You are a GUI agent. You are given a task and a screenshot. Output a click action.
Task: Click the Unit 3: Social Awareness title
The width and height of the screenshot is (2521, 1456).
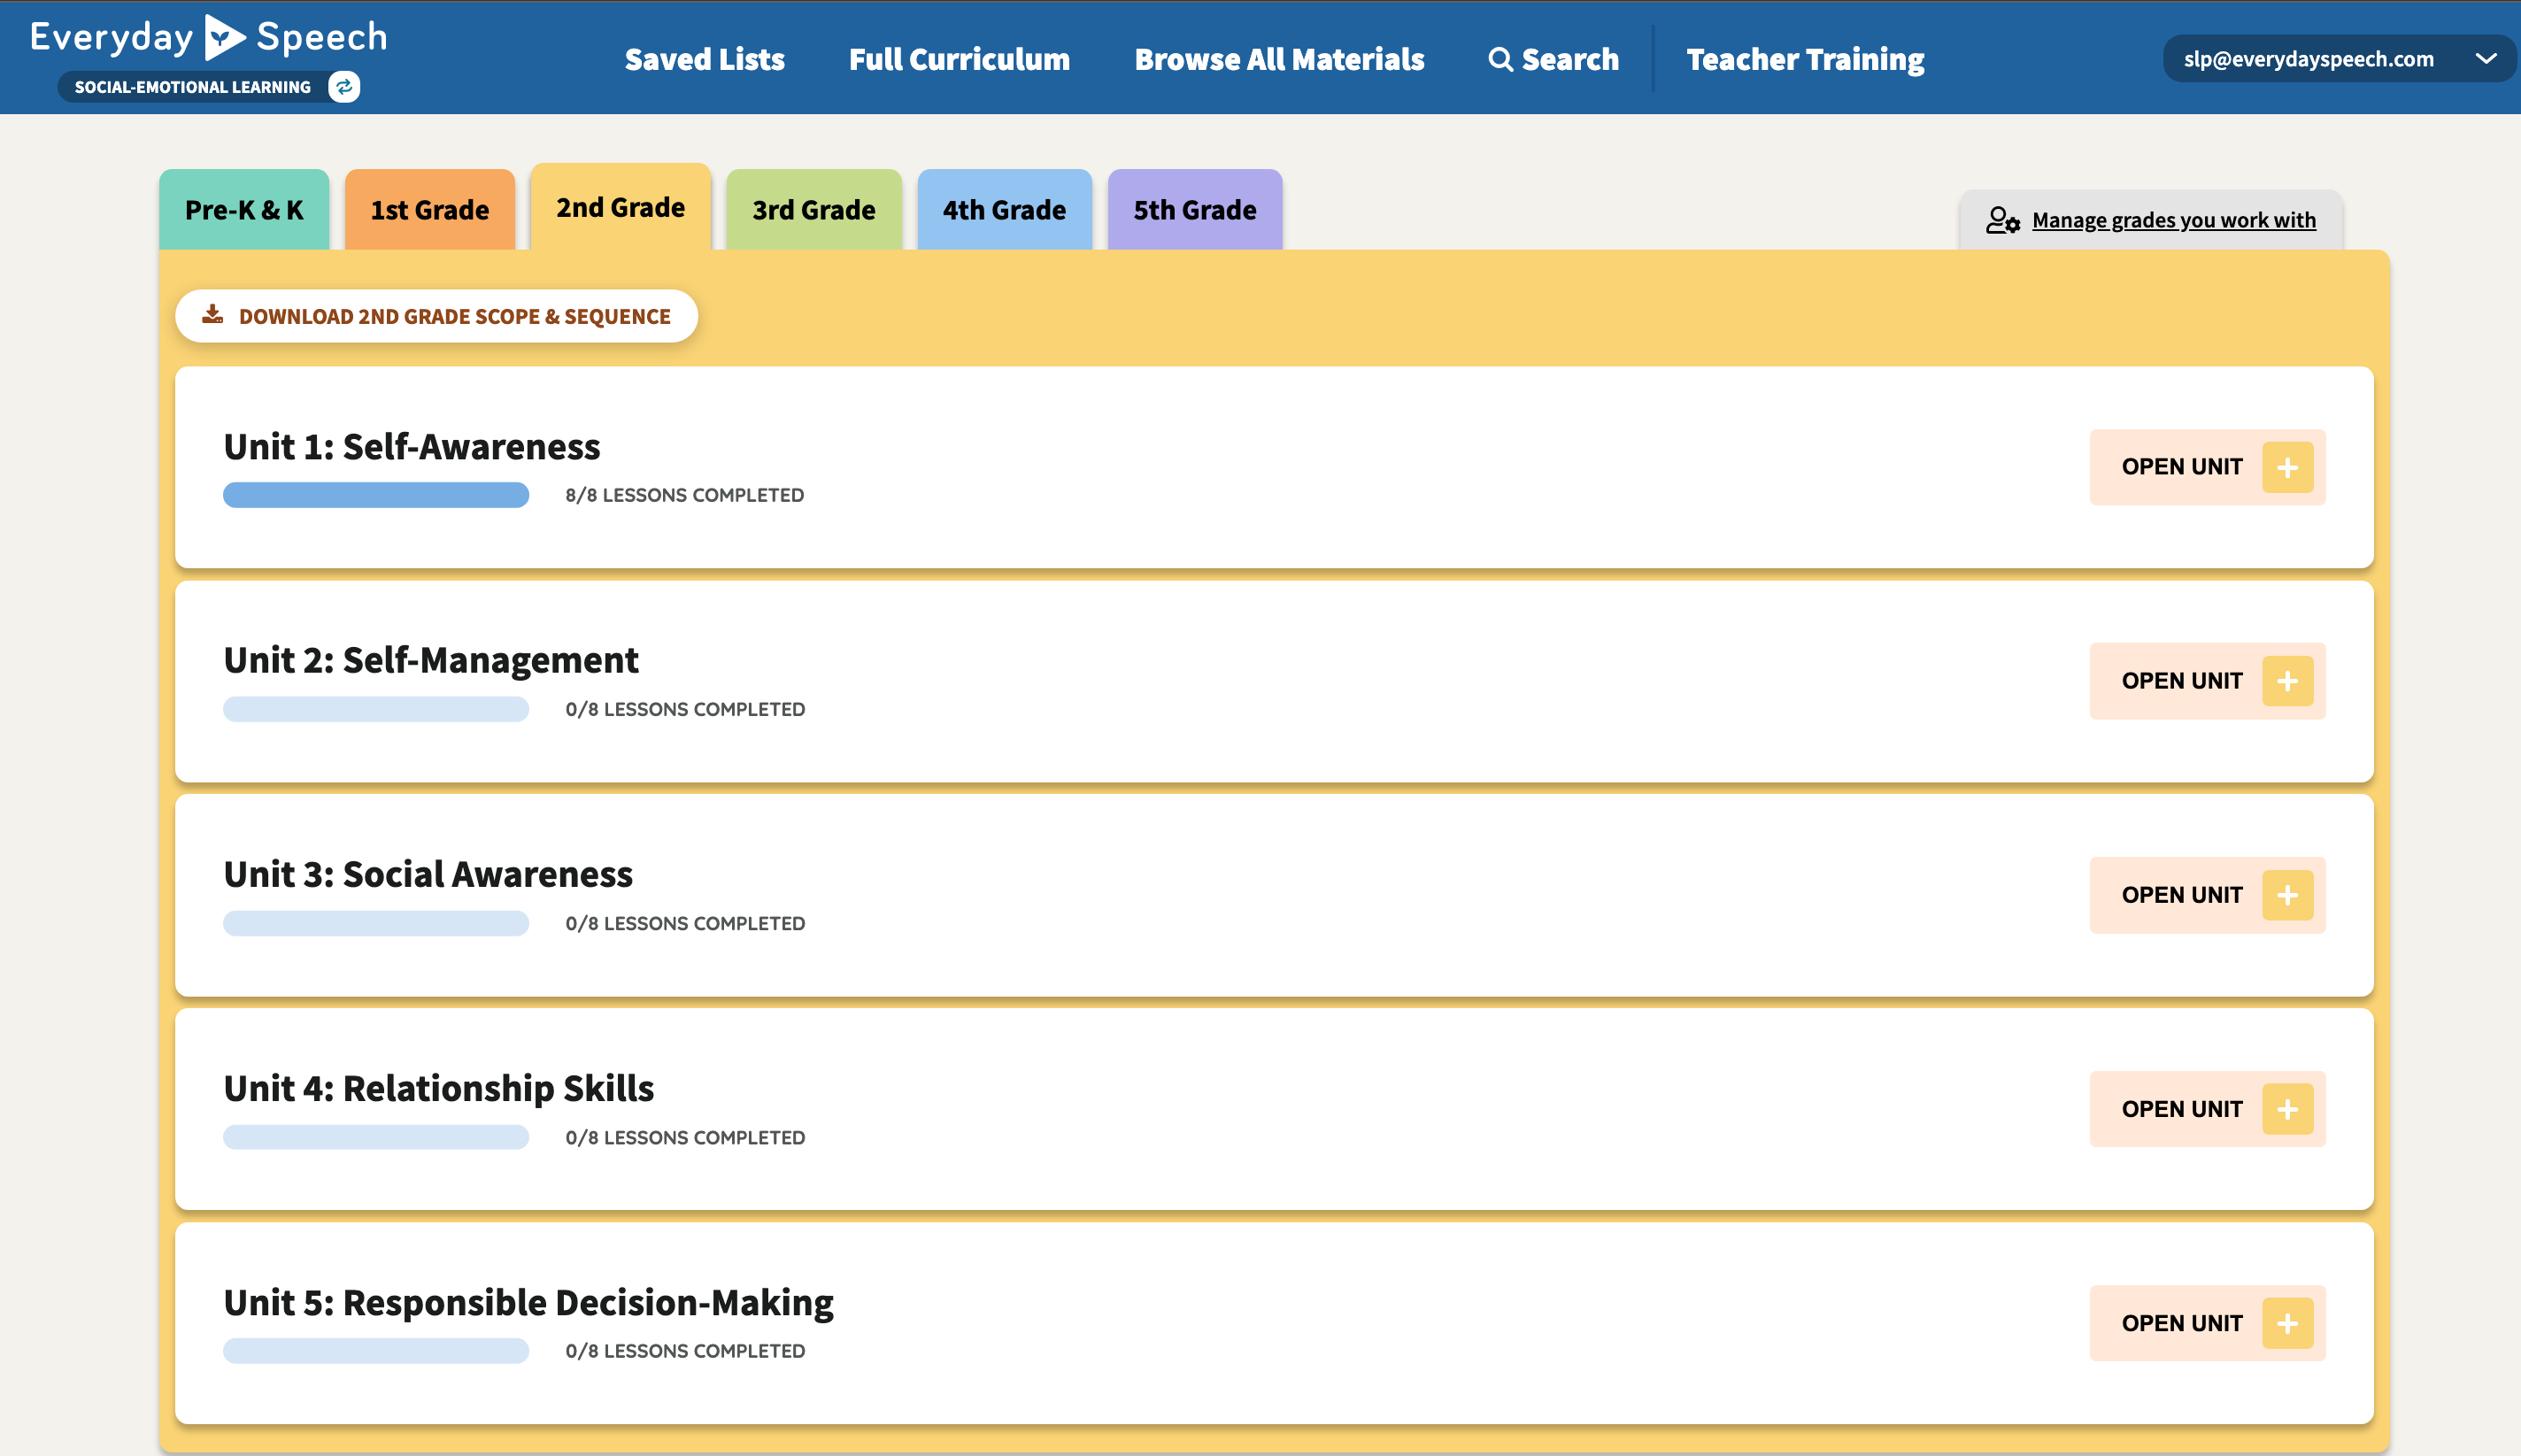[x=428, y=874]
